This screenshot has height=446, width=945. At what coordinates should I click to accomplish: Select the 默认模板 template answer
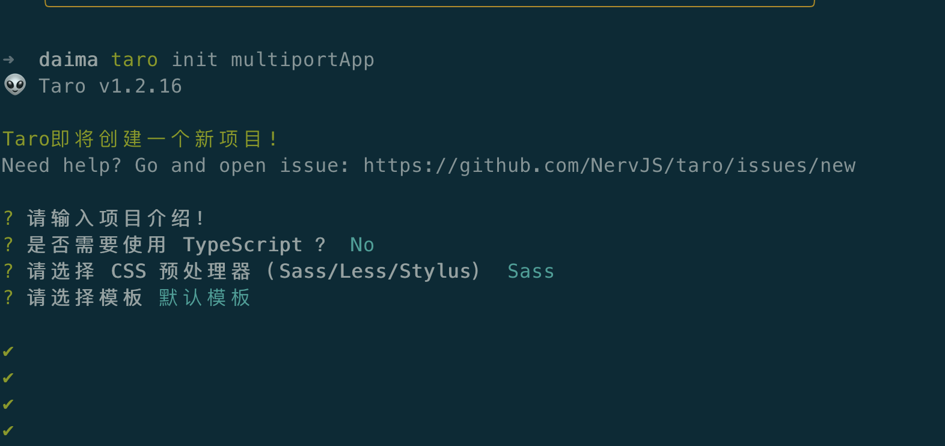click(x=204, y=298)
